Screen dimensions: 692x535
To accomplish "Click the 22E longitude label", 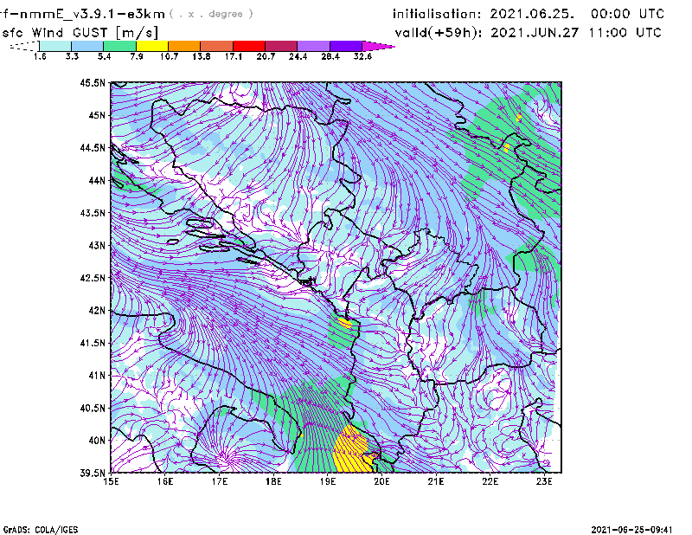I will tap(490, 481).
